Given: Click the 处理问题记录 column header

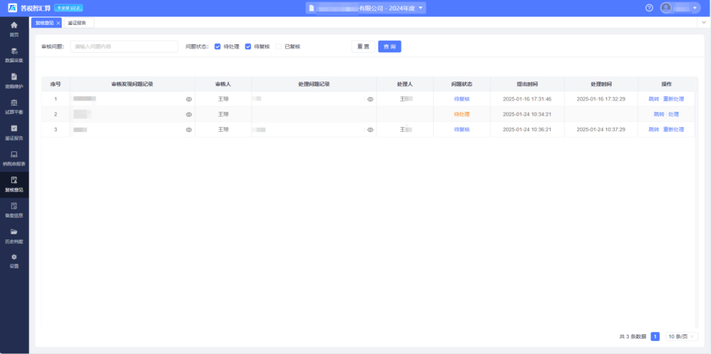Looking at the screenshot, I should point(314,84).
